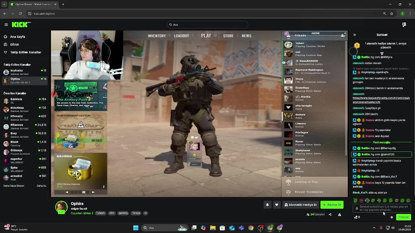415x233 pixels.
Task: Open recommended channel RRaenee
Action: point(24,126)
